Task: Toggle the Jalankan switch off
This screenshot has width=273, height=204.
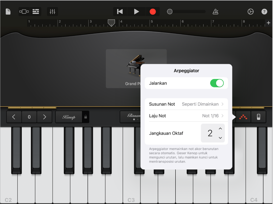Action: pos(217,83)
